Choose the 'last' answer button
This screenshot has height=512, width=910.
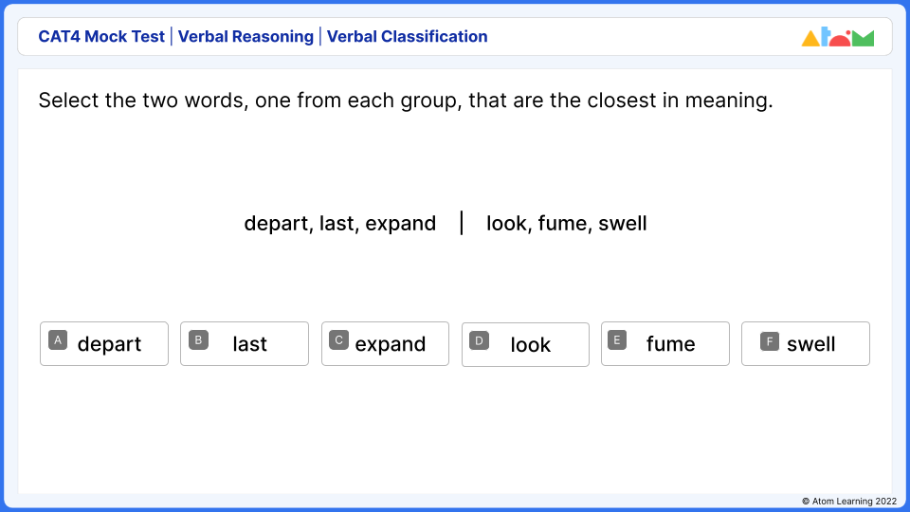[245, 344]
